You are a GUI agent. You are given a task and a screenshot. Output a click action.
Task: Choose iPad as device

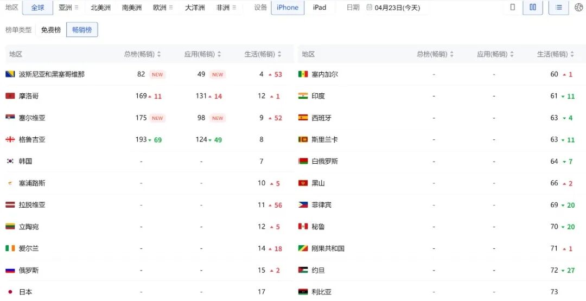click(x=319, y=8)
